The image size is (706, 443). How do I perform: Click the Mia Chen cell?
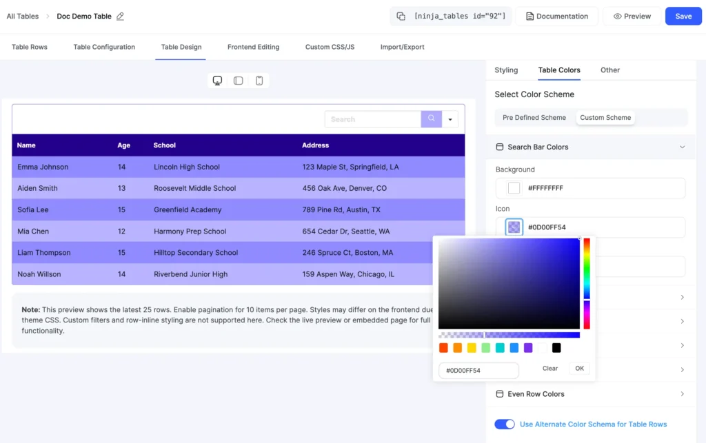33,231
